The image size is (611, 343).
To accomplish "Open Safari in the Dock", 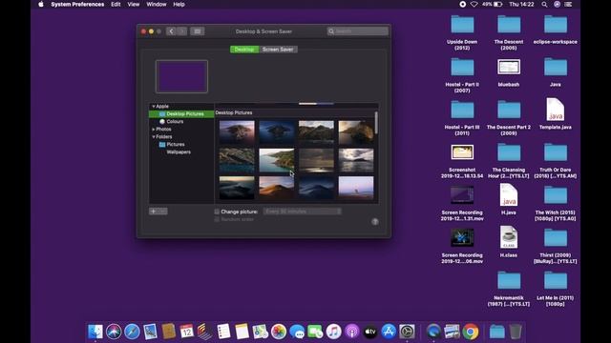I will tap(132, 332).
